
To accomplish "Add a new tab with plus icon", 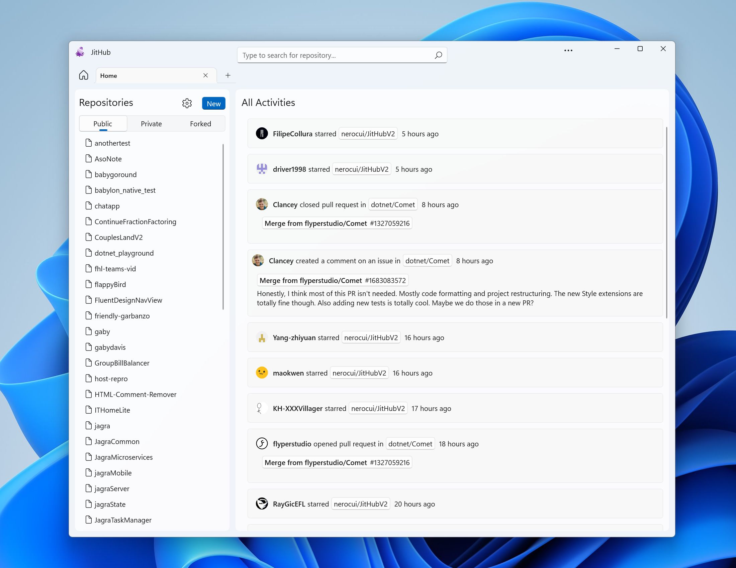I will (x=228, y=76).
